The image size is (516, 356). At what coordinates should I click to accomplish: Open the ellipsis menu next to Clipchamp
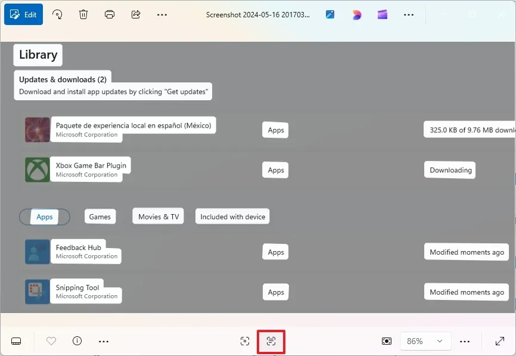tap(409, 14)
